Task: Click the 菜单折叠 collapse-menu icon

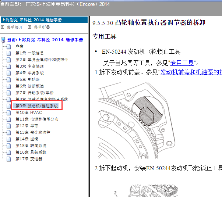Action: [x=29, y=27]
